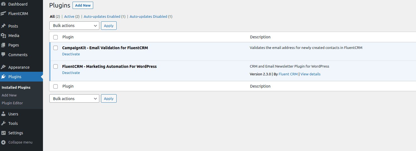Click the Collapse menu arrow icon
The height and width of the screenshot is (151, 416).
coord(3,142)
